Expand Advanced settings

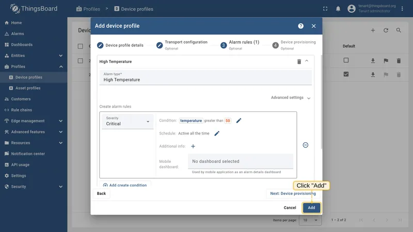pos(291,97)
